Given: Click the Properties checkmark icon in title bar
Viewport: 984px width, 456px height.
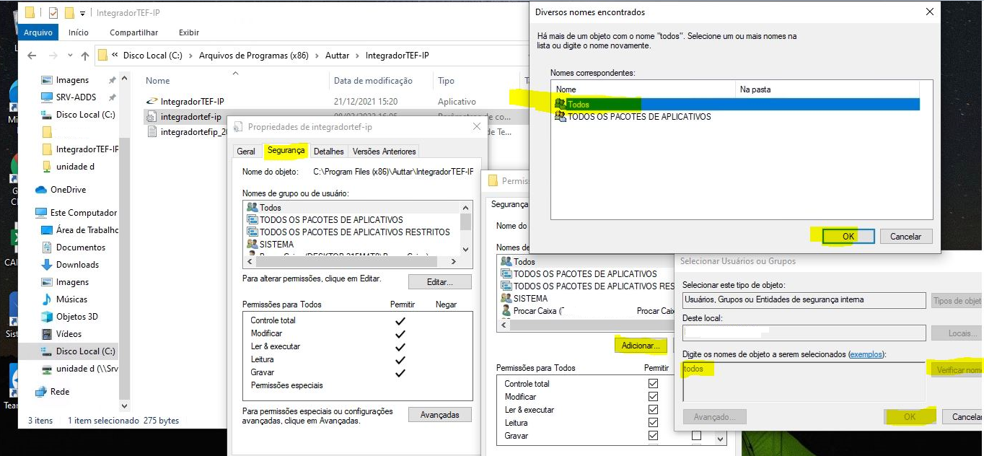Looking at the screenshot, I should click(52, 12).
